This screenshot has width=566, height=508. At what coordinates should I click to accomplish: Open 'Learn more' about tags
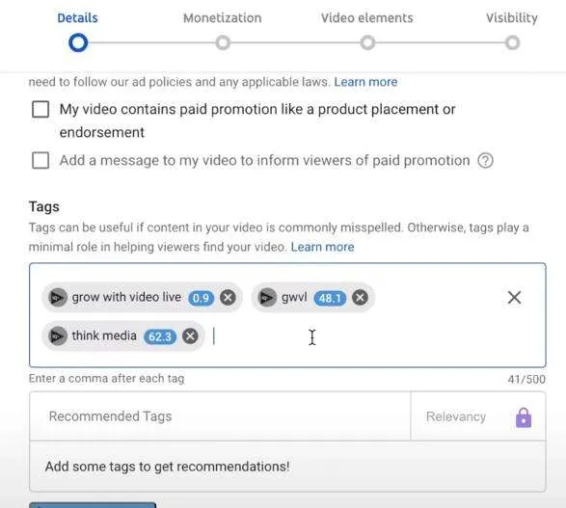(322, 247)
